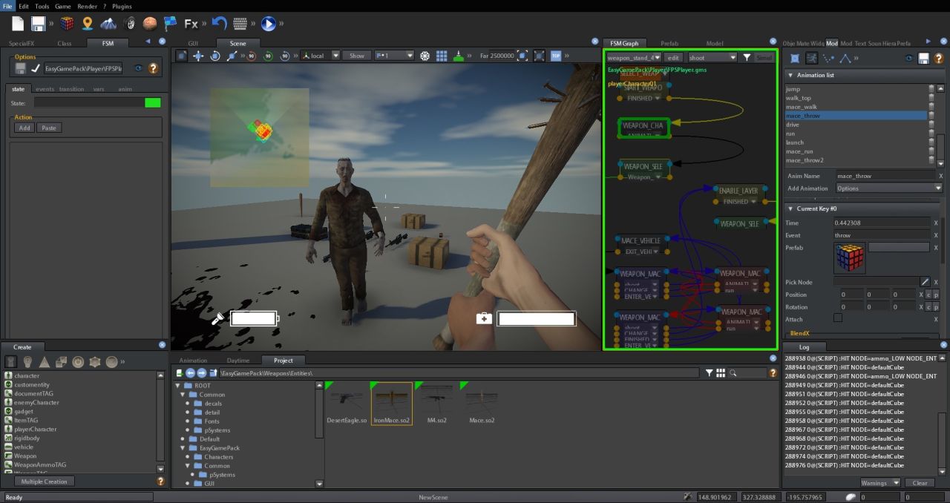The height and width of the screenshot is (503, 950).
Task: Click the Rubik's cube icon in top toolbar
Action: (x=68, y=24)
